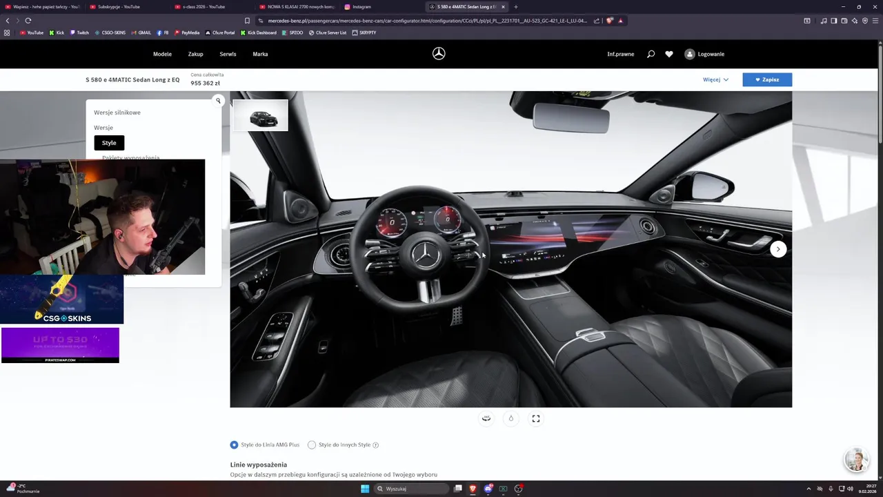Expand the Więcej dropdown
Viewport: 883px width, 497px height.
pyautogui.click(x=715, y=80)
